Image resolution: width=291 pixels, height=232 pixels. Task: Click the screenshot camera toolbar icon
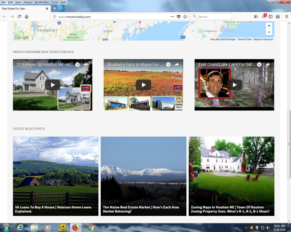point(278,17)
